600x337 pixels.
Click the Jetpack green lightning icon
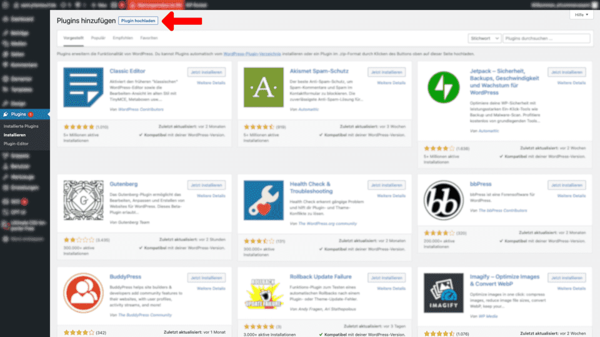pyautogui.click(x=443, y=87)
